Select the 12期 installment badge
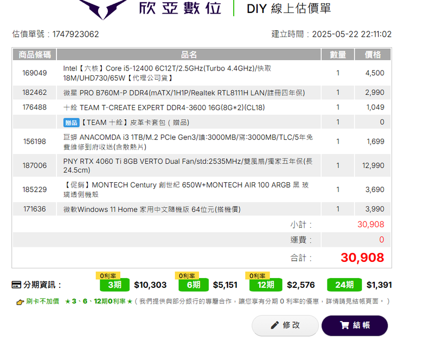Image resolution: width=423 pixels, height=347 pixels. point(266,285)
